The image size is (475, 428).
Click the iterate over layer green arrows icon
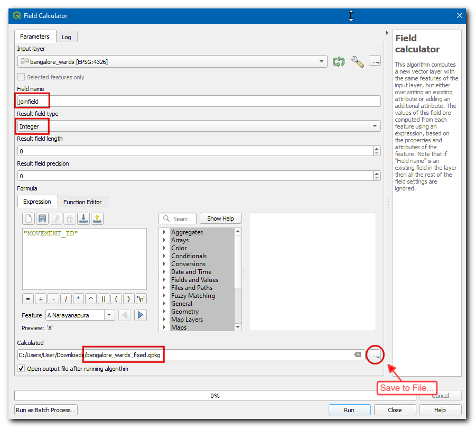click(x=338, y=61)
